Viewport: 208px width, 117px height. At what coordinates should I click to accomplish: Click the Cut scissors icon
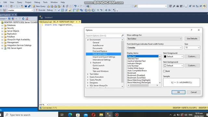click(x=64, y=6)
